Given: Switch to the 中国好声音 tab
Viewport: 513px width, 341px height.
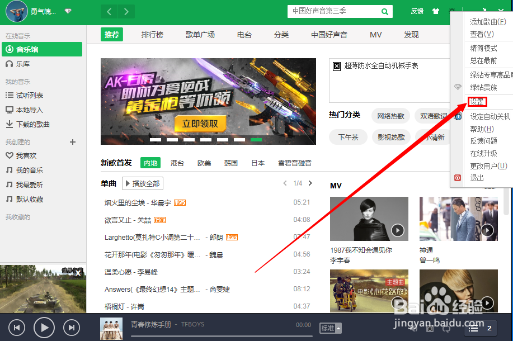Looking at the screenshot, I should [x=329, y=35].
